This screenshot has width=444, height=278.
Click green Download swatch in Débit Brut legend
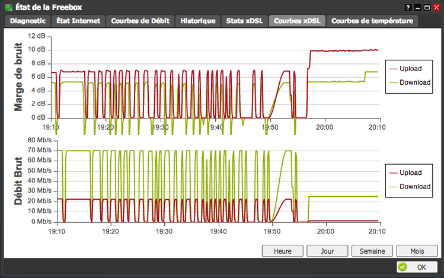click(x=393, y=187)
